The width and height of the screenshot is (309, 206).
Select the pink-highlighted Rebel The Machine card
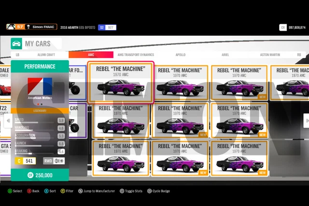pos(121,82)
